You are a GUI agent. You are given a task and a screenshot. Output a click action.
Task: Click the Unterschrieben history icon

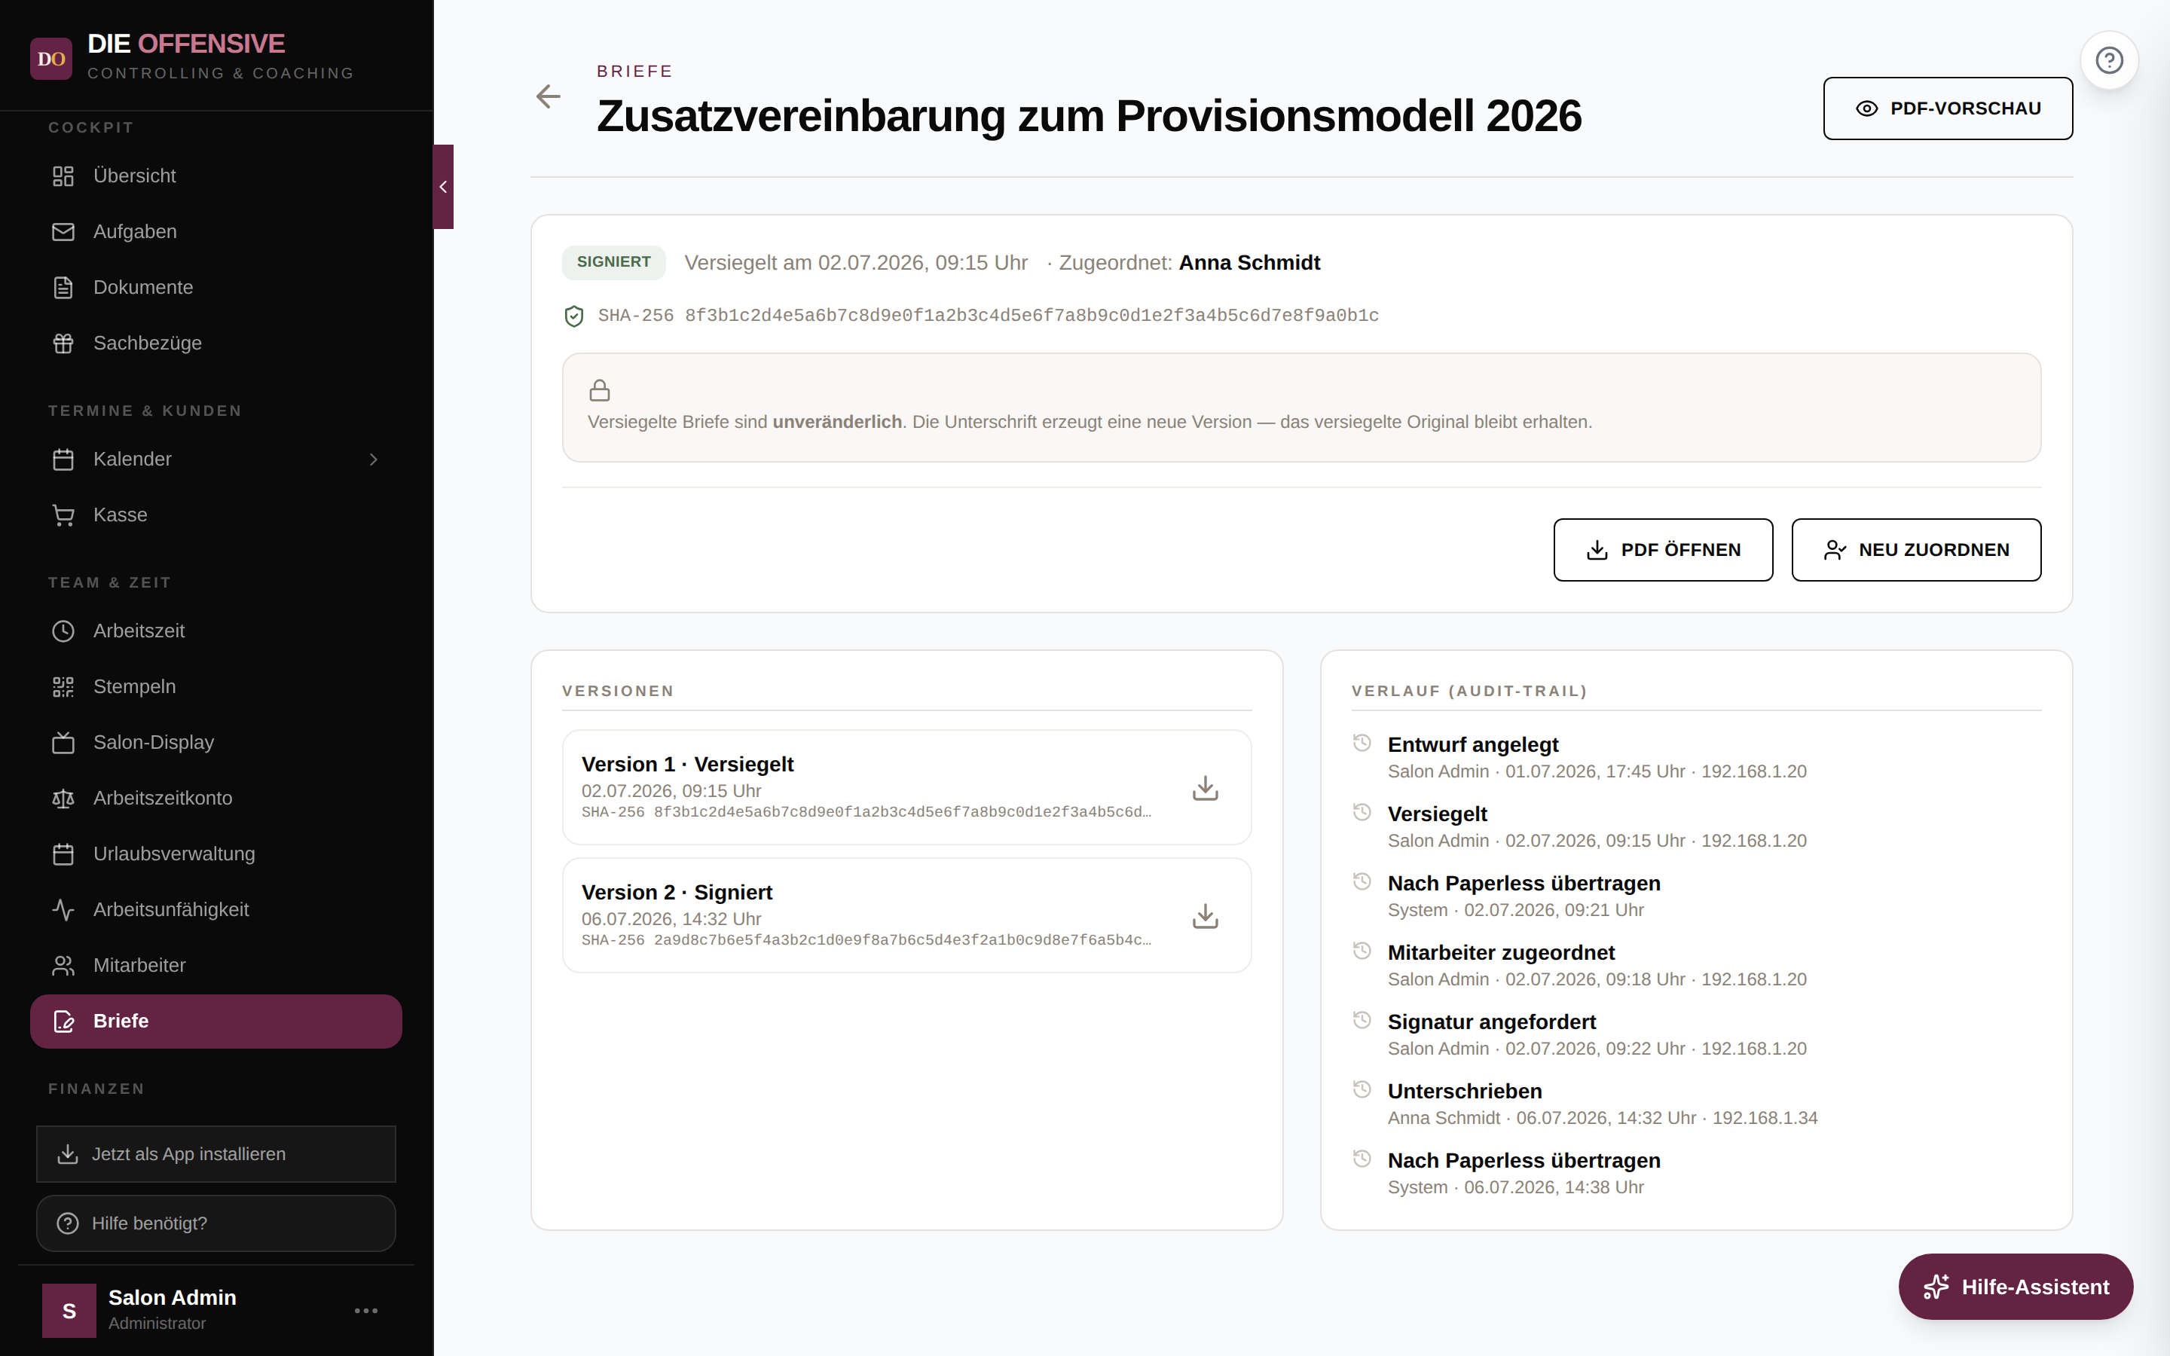click(x=1362, y=1089)
